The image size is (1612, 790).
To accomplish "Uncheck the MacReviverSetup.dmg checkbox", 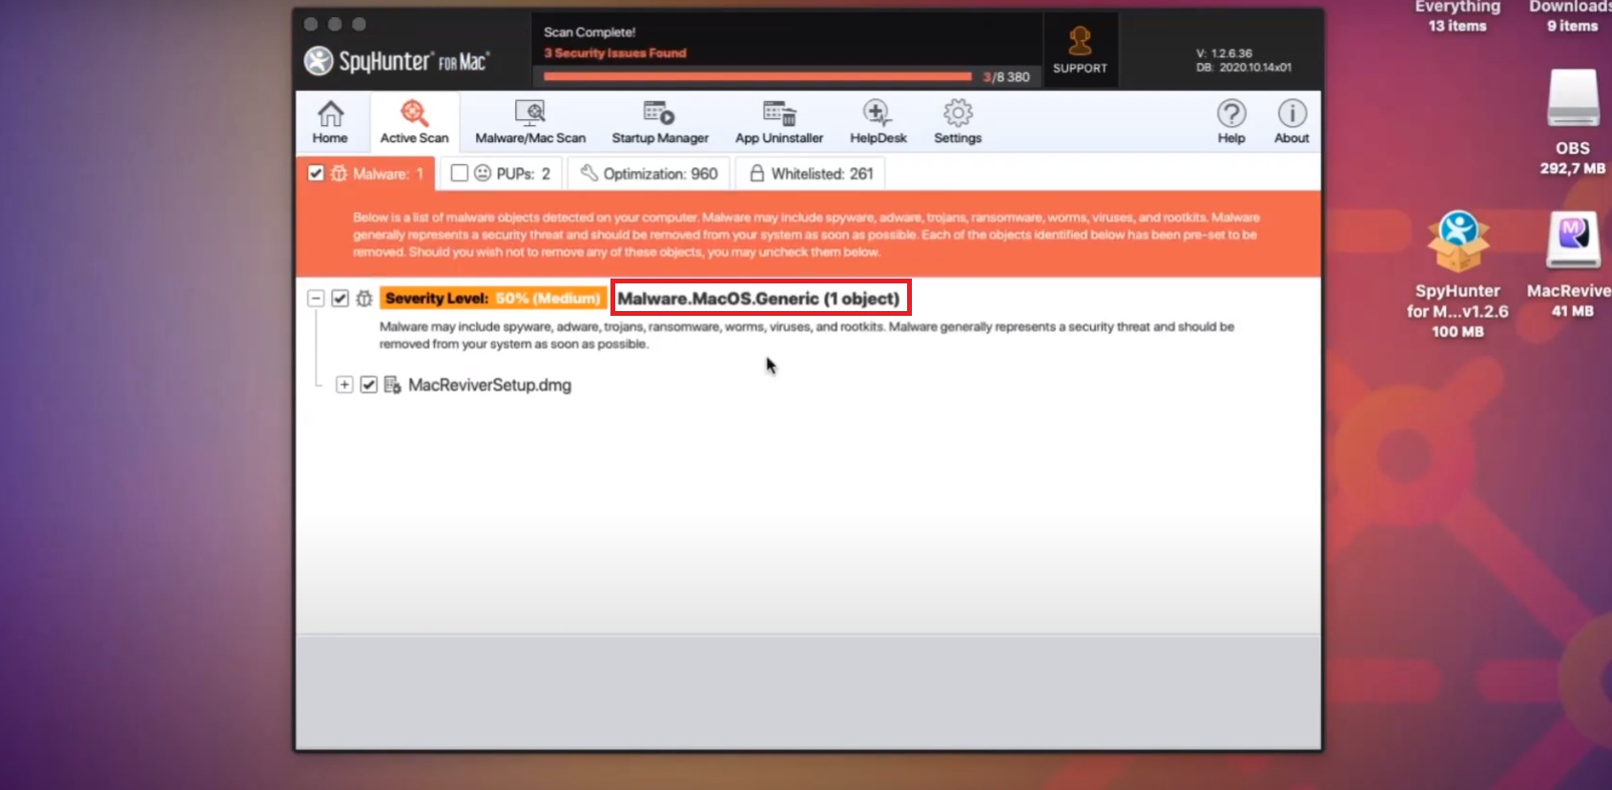I will [x=368, y=385].
